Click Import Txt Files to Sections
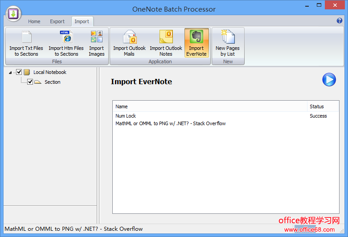The height and width of the screenshot is (237, 348). (26, 43)
